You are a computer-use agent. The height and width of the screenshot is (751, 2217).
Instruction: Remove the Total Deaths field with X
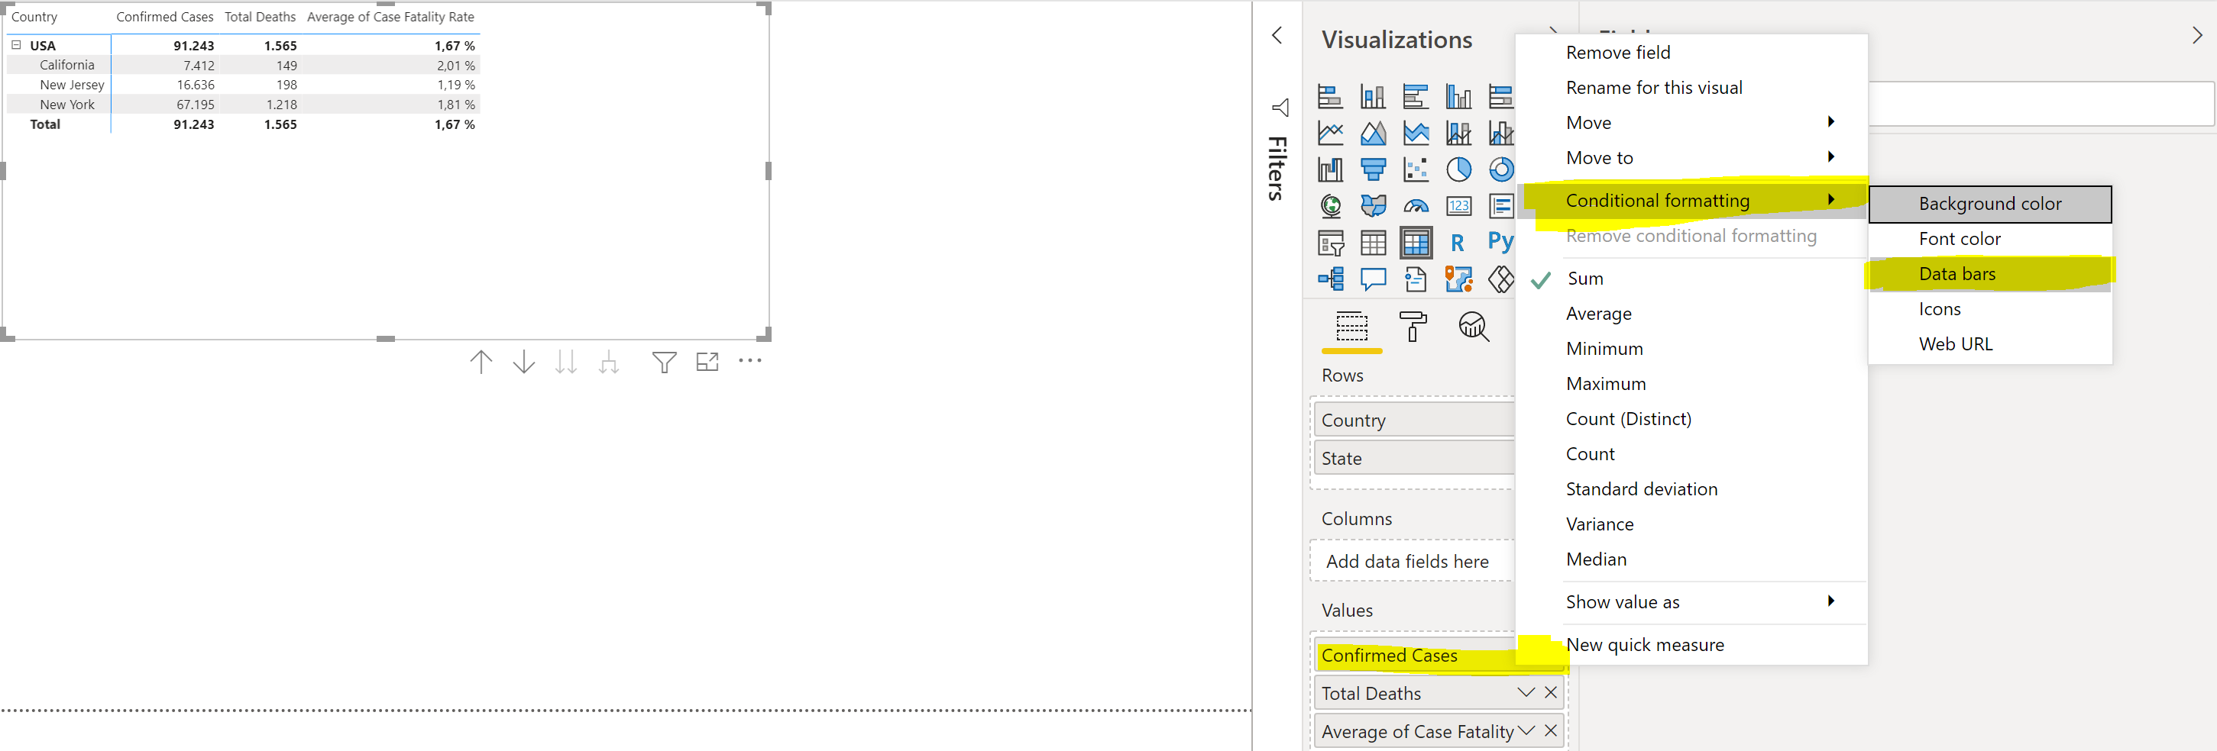[x=1550, y=692]
